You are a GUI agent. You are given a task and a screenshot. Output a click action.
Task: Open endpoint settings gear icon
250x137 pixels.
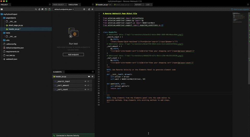84,9
